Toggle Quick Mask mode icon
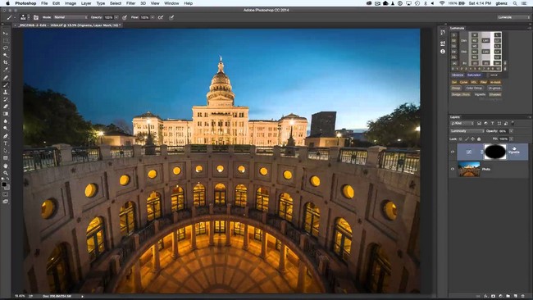This screenshot has height=300, width=533. 6,194
